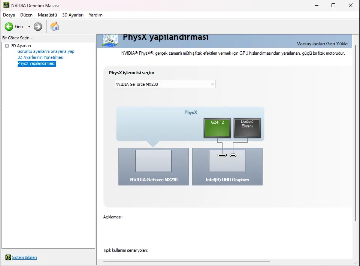
Task: Click the Açıklaması: label
Action: coord(113,217)
